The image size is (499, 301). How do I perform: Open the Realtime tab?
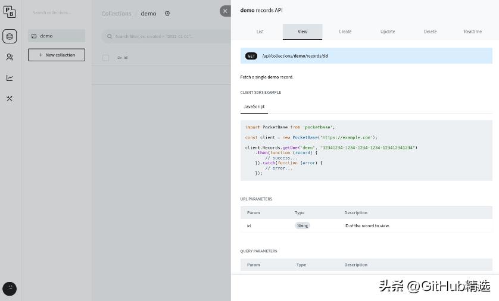point(473,32)
